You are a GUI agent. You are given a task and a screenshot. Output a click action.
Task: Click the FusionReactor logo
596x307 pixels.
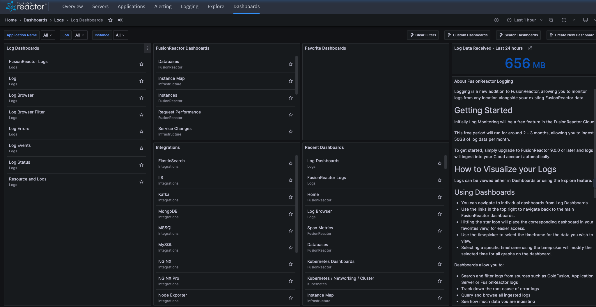coord(26,6)
